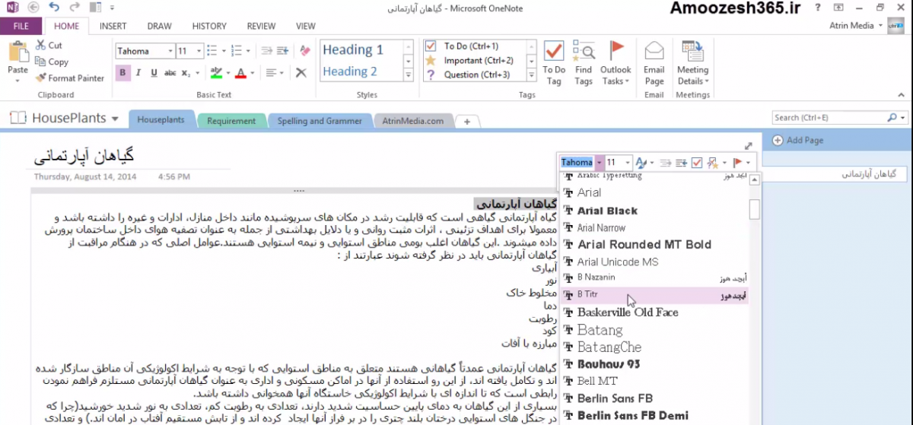The image size is (913, 425).
Task: Toggle Bold formatting in ribbon
Action: tap(122, 73)
